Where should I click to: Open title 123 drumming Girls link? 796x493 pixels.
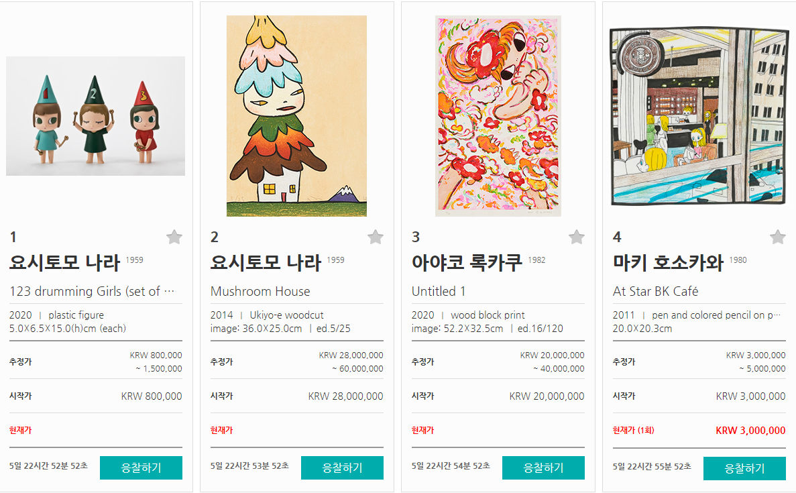tap(92, 291)
